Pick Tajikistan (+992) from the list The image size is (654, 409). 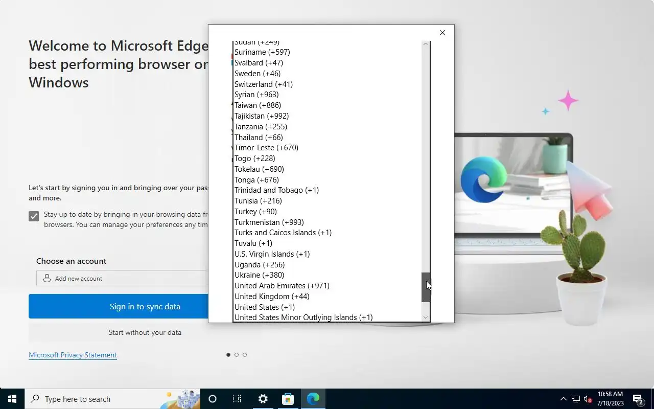click(x=327, y=116)
